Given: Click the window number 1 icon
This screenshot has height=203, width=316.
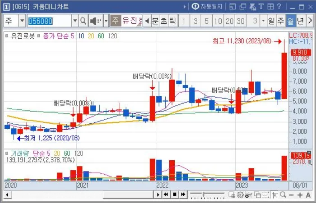Looking at the screenshot, I should [x=6, y=7].
